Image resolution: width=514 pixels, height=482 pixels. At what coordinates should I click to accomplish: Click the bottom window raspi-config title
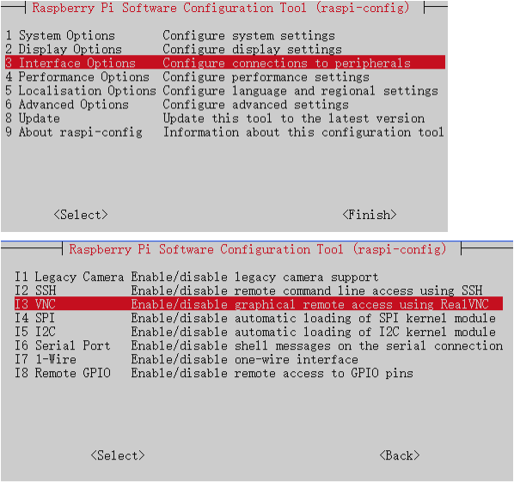[258, 249]
